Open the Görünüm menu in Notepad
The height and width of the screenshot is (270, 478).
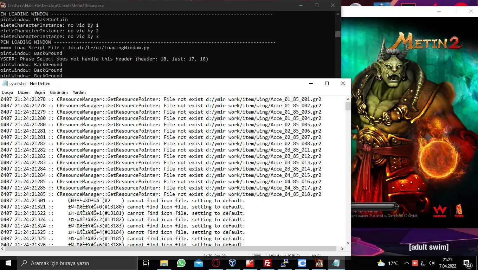[x=59, y=92]
